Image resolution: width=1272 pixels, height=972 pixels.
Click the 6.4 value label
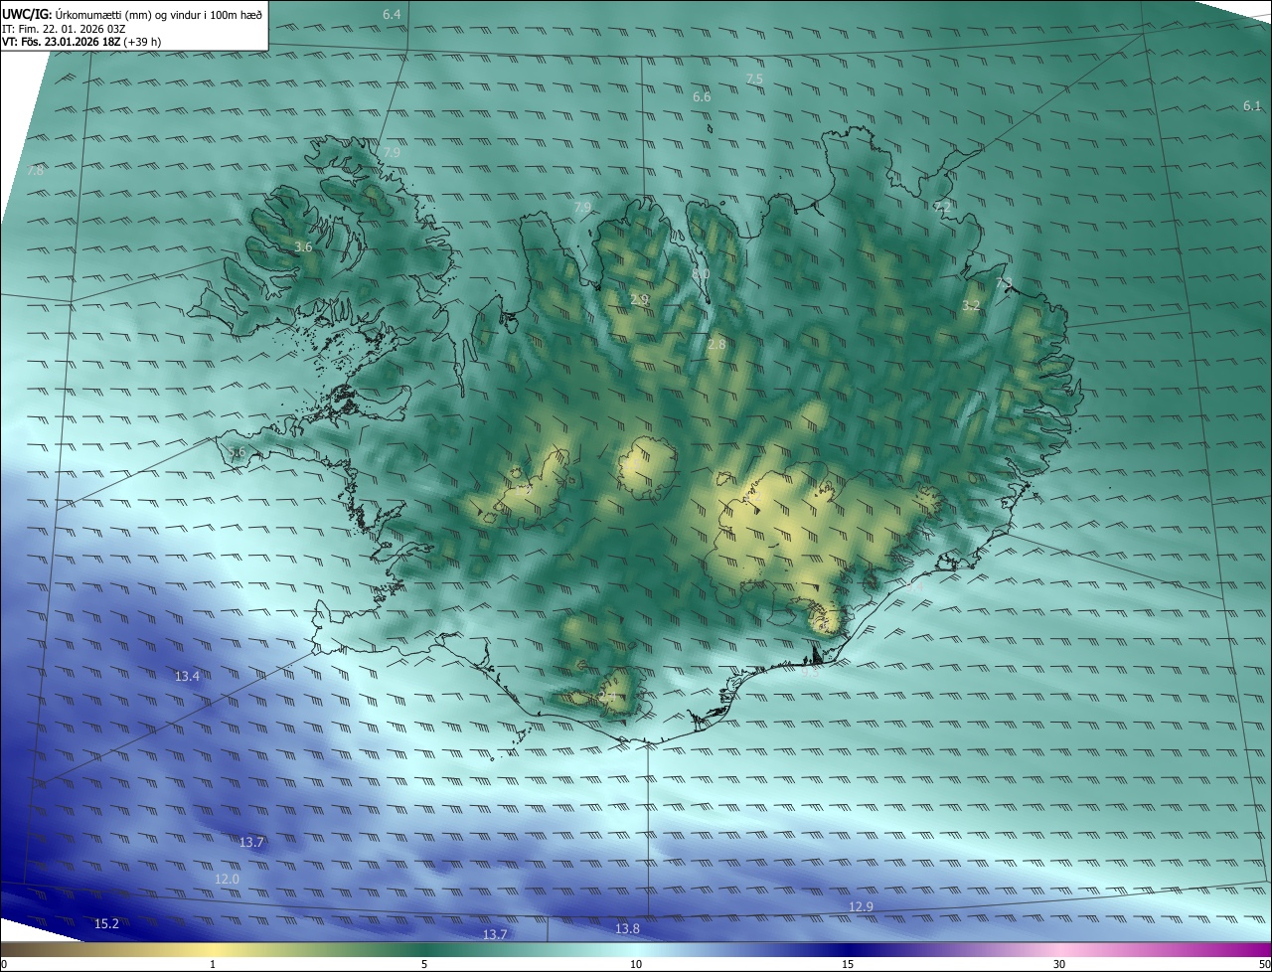(392, 14)
